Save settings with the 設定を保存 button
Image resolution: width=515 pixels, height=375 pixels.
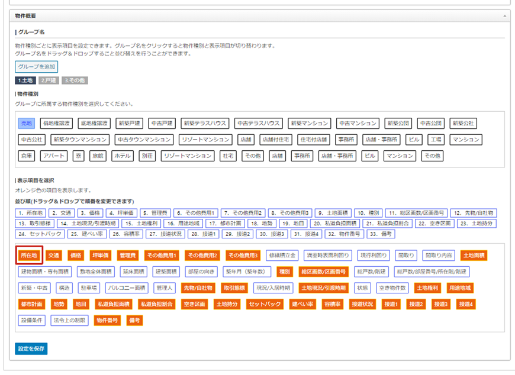pos(31,348)
